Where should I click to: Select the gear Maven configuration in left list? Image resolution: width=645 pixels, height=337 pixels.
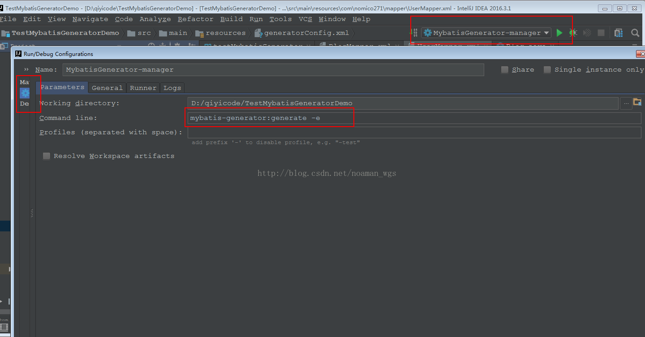25,93
